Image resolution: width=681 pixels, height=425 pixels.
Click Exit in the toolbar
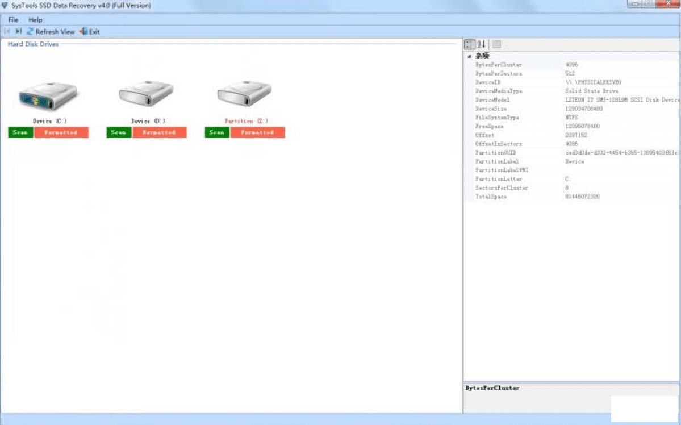[x=90, y=31]
